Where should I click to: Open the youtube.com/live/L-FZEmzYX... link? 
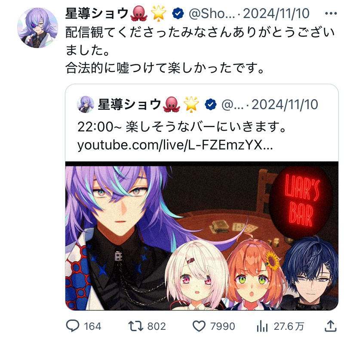175,145
